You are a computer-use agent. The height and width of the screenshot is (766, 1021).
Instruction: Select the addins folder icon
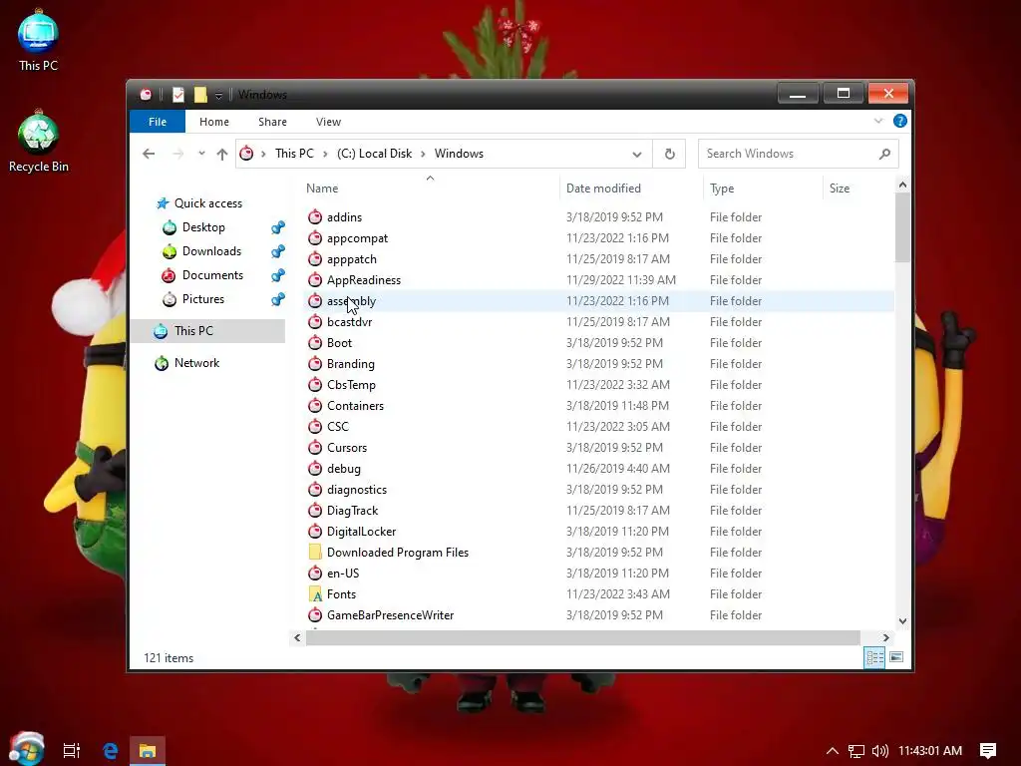(x=315, y=216)
